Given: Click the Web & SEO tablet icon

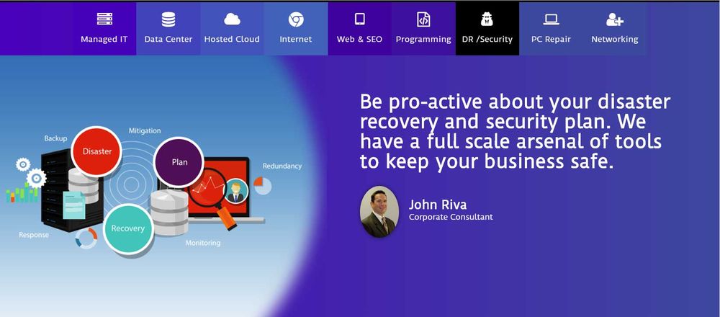Looking at the screenshot, I should pyautogui.click(x=359, y=19).
